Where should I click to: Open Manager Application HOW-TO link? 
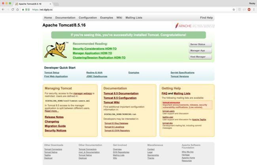(92, 53)
